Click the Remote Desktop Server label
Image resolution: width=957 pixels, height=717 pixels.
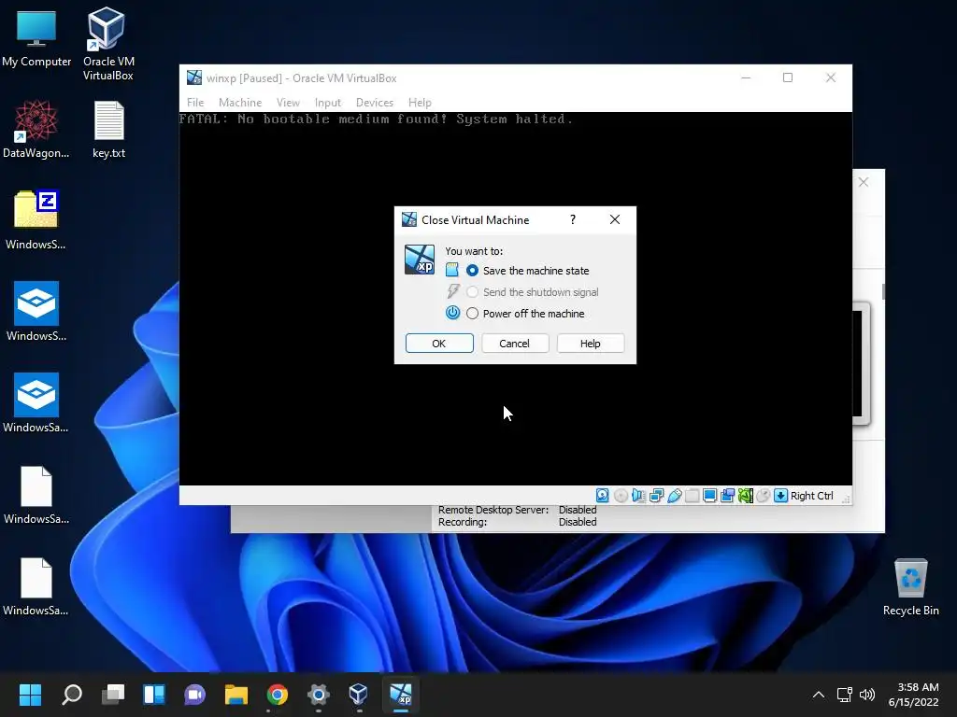click(x=493, y=510)
